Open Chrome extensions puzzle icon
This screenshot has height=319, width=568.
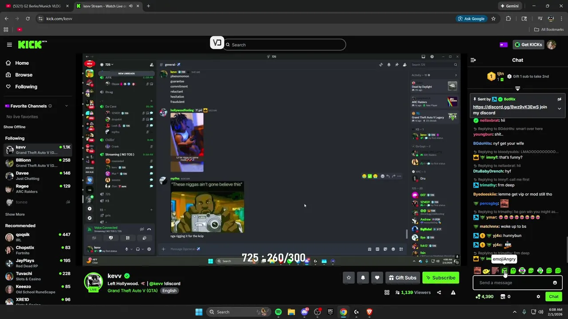[509, 19]
